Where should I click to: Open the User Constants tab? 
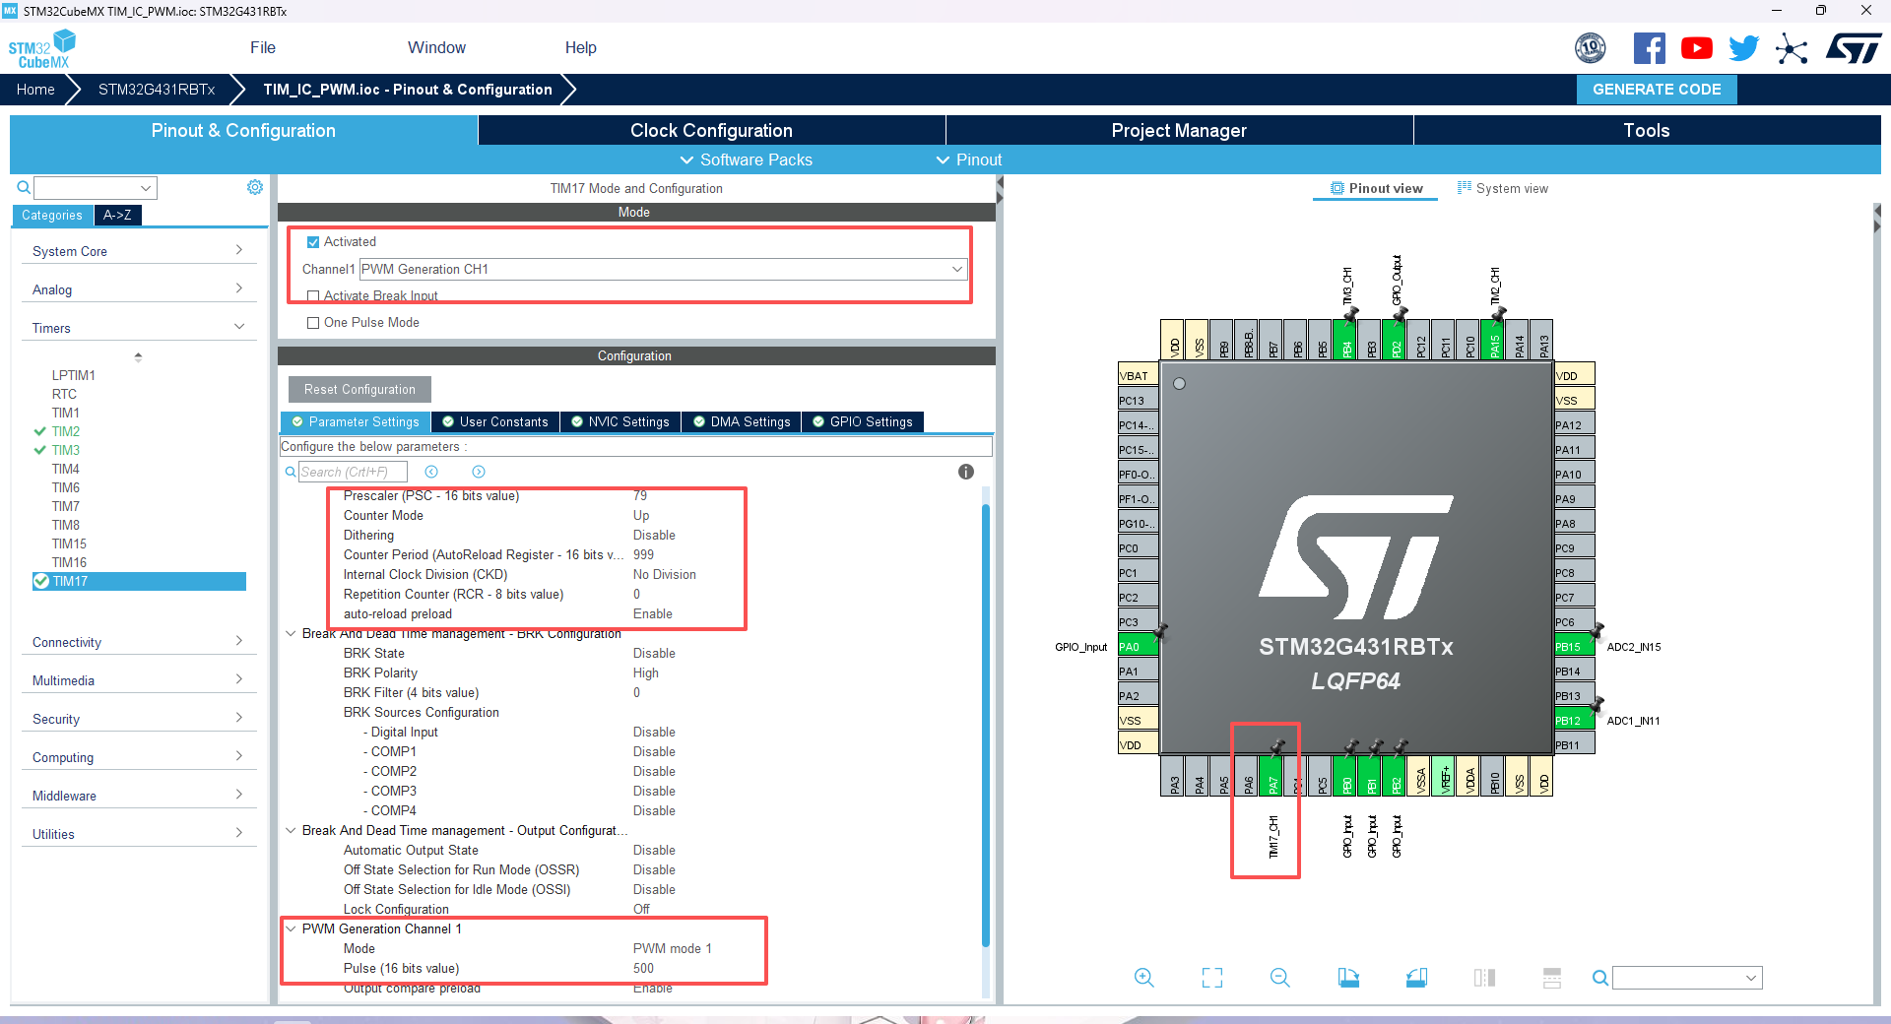coord(495,421)
